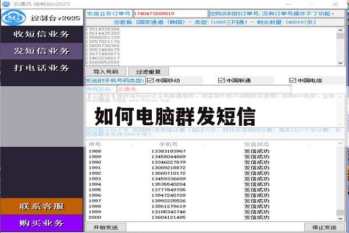Click the 联系客服 button

(42, 206)
